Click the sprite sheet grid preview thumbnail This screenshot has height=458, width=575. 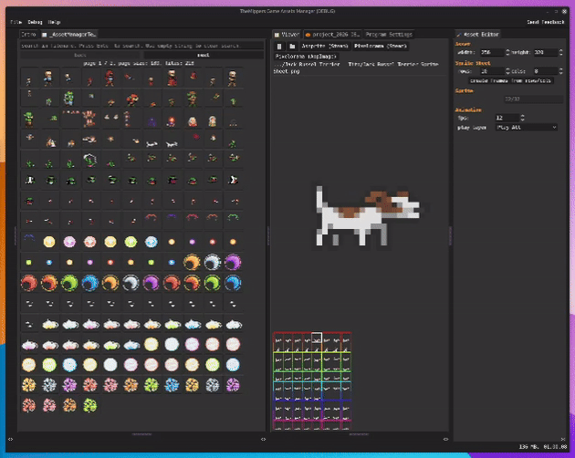coord(312,380)
